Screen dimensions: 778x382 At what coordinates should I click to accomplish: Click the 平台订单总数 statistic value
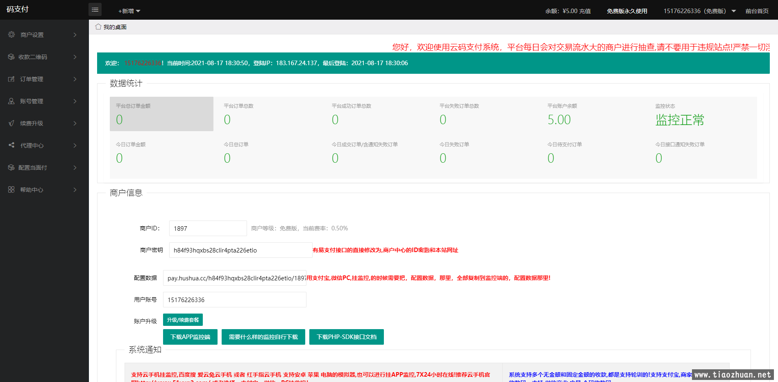227,120
